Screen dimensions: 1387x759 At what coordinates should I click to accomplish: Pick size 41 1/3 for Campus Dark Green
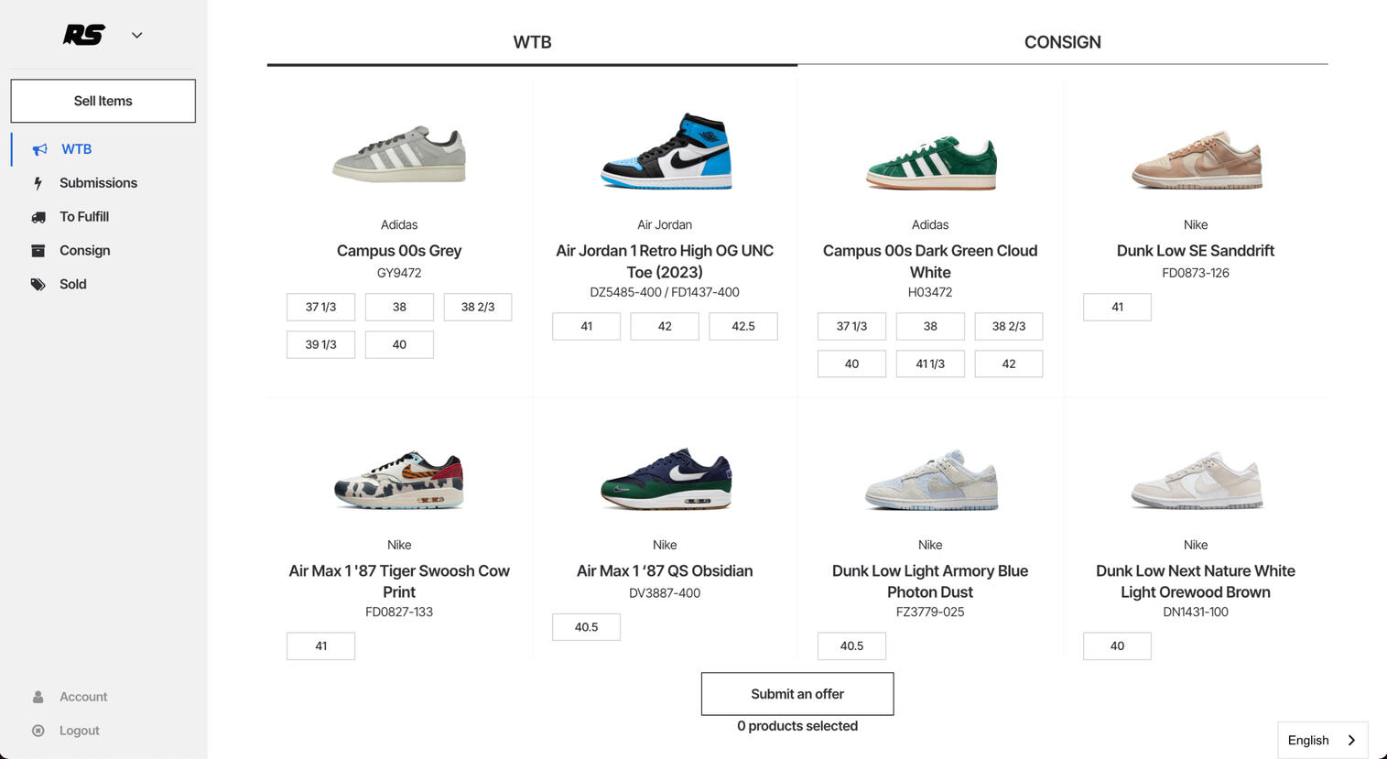930,363
